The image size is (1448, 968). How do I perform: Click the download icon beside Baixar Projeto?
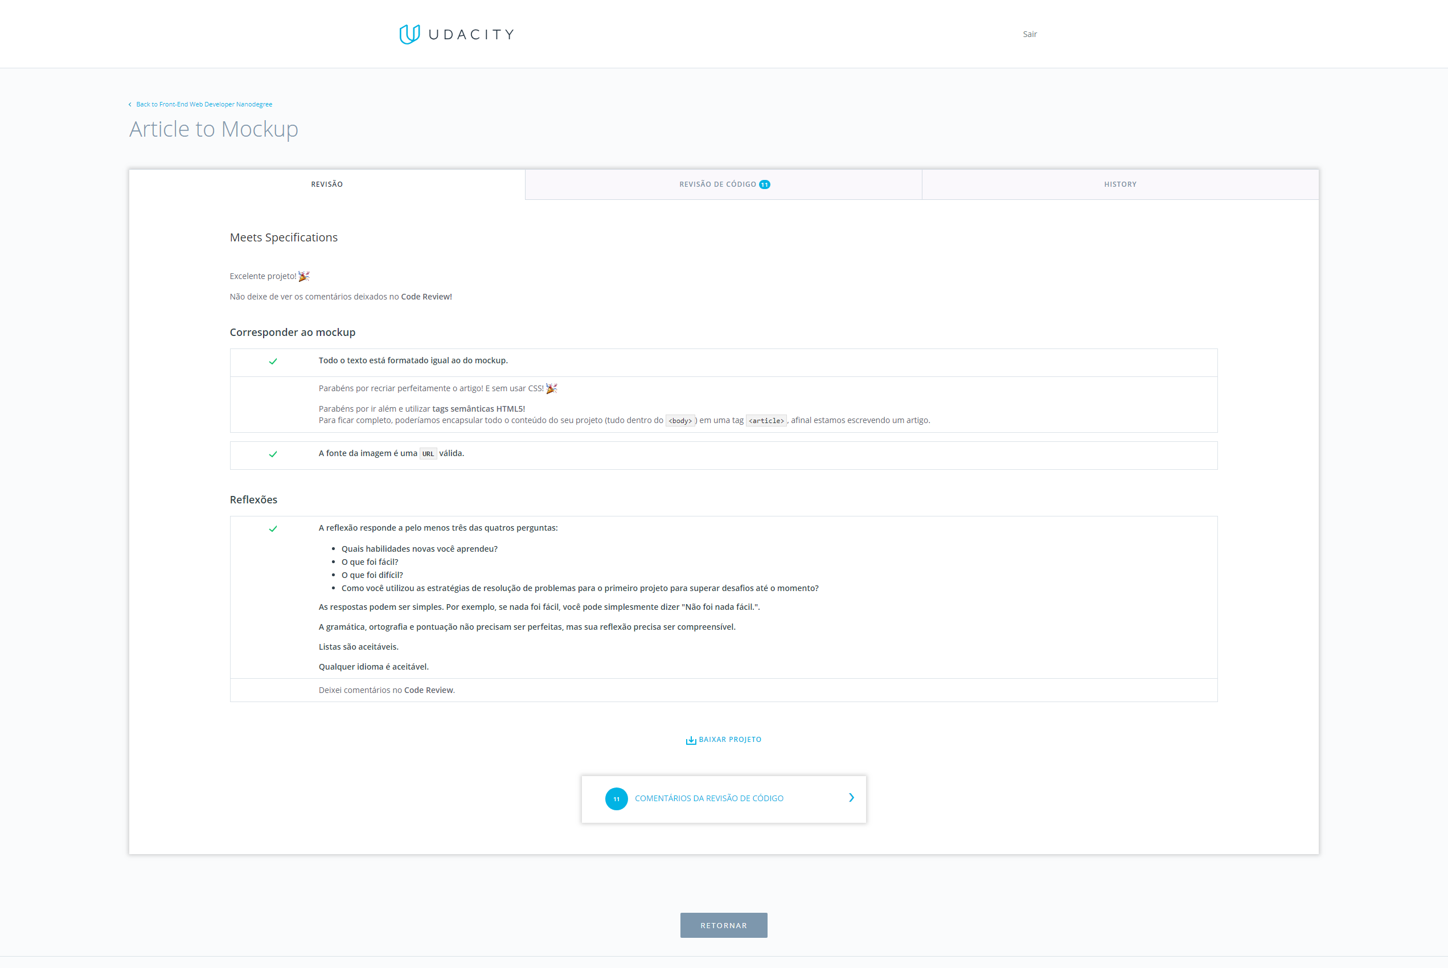point(691,740)
